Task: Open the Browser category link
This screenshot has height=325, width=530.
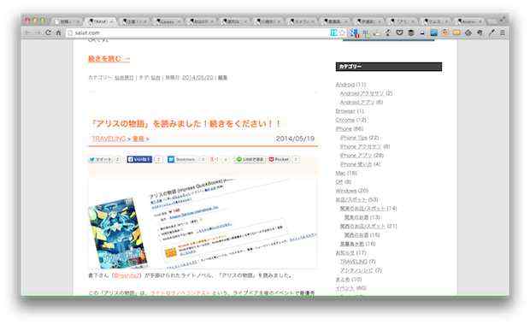Action: pos(345,111)
